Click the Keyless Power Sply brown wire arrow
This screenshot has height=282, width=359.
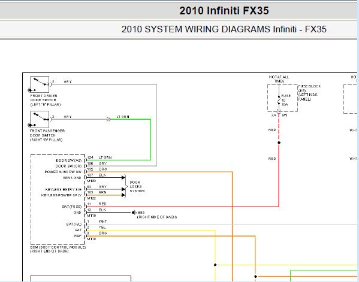tap(123, 195)
